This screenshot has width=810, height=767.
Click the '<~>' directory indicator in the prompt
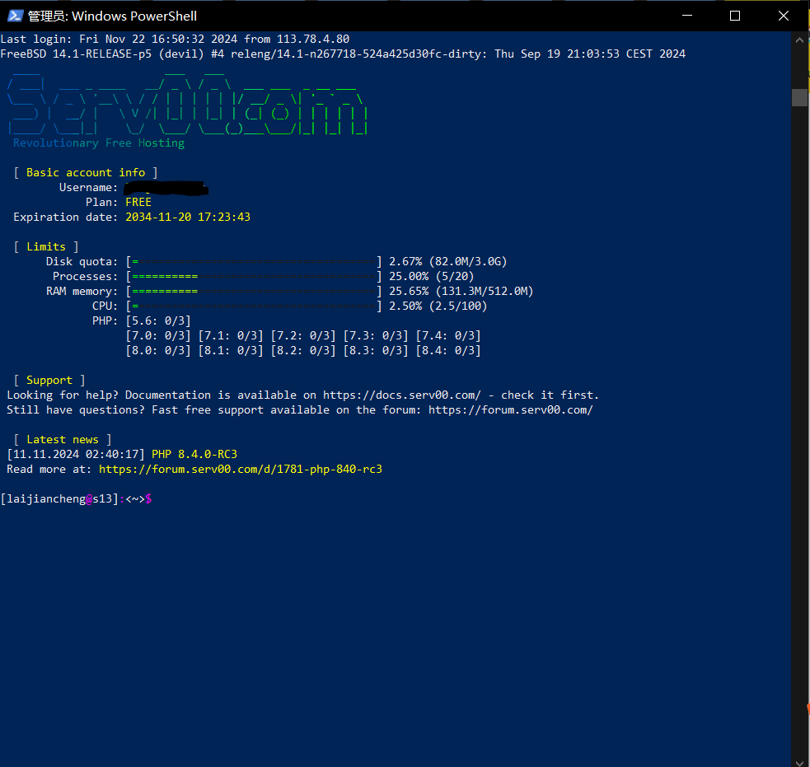(x=135, y=499)
